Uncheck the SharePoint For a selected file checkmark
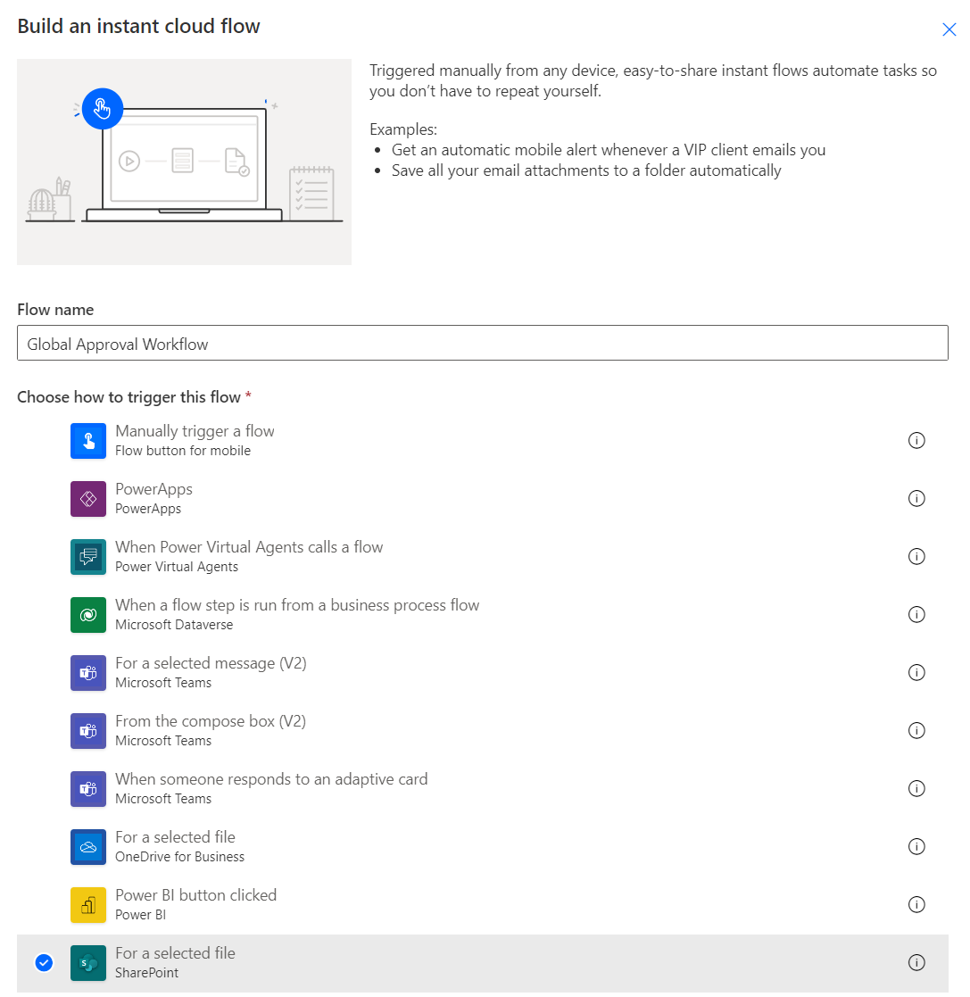 click(x=44, y=963)
